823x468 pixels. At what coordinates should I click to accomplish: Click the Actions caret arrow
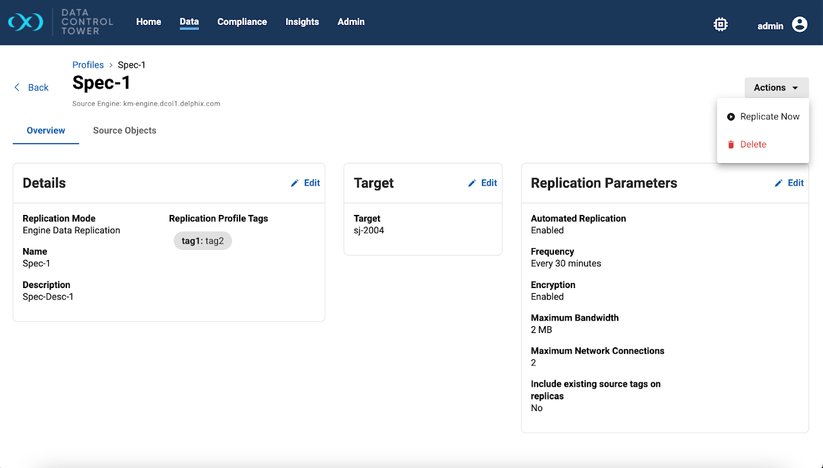[795, 88]
